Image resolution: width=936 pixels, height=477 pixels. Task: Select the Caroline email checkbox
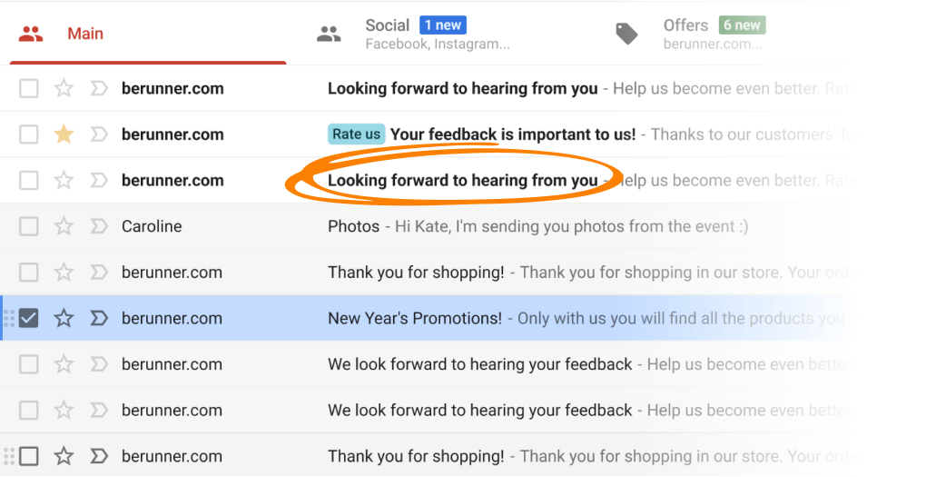point(29,226)
